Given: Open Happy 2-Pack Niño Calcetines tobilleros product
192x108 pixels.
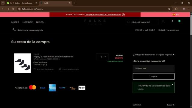Looking at the screenshot, I should tap(53, 57).
